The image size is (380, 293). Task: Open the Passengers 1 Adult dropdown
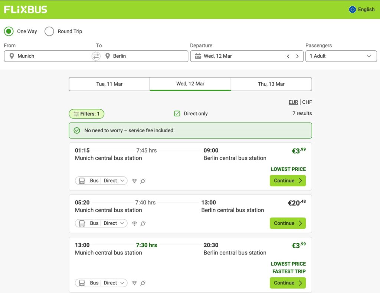(x=341, y=56)
